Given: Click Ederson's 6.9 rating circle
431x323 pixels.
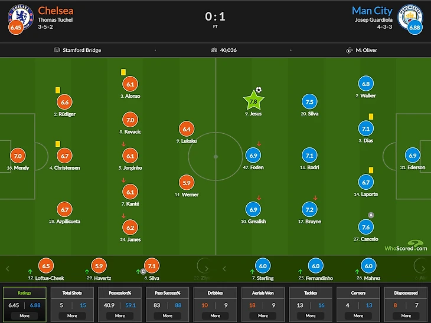Looking at the screenshot, I should pos(413,156).
